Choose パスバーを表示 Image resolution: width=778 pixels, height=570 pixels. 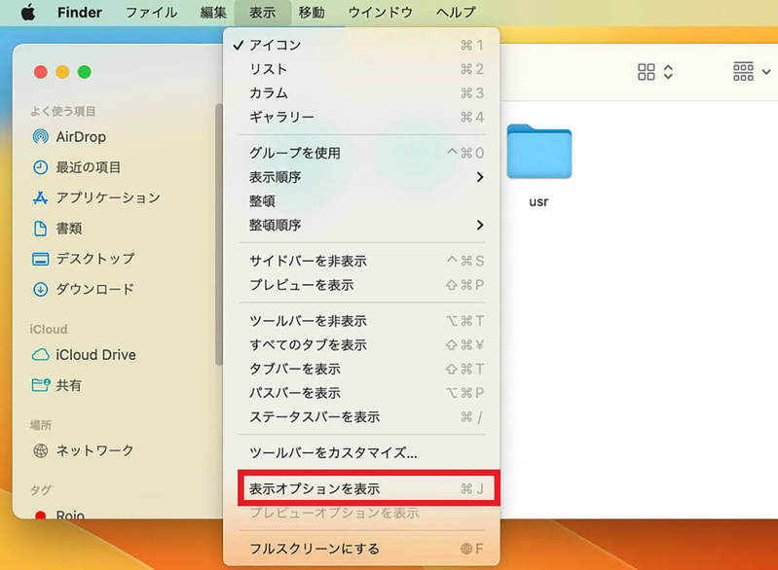361,393
